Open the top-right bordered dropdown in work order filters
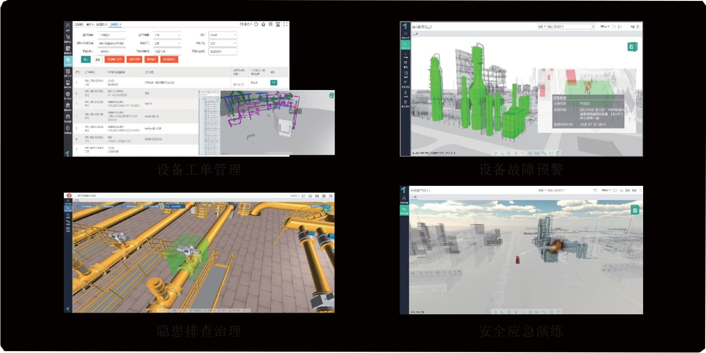The height and width of the screenshot is (353, 706). [x=222, y=35]
